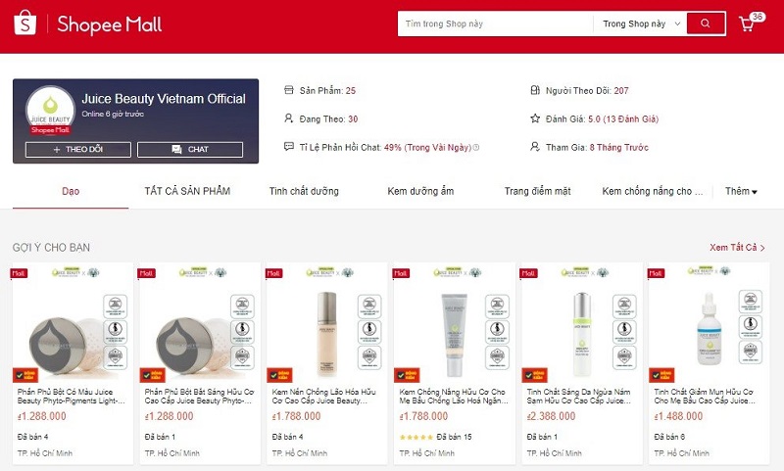Click the Sản Phẩm store icon
The height and width of the screenshot is (471, 784).
pyautogui.click(x=288, y=90)
